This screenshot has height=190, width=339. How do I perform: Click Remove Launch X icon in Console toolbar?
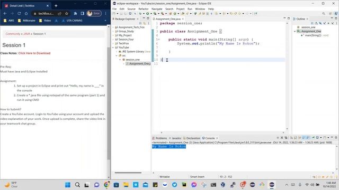282,138
